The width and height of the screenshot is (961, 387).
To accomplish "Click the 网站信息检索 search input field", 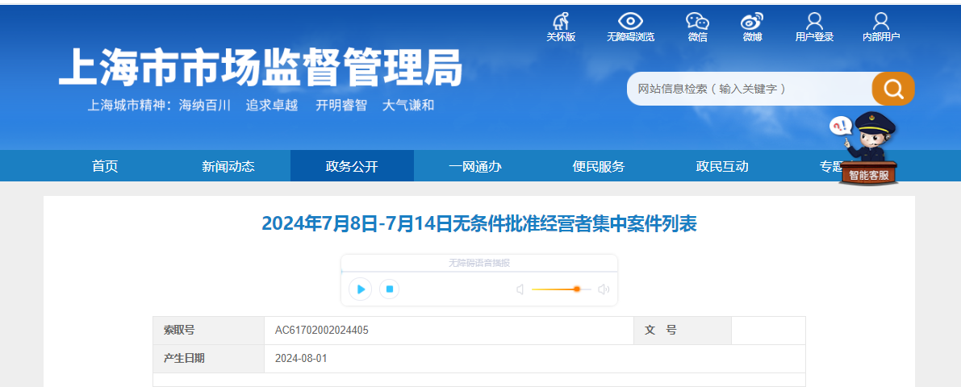I will point(749,89).
